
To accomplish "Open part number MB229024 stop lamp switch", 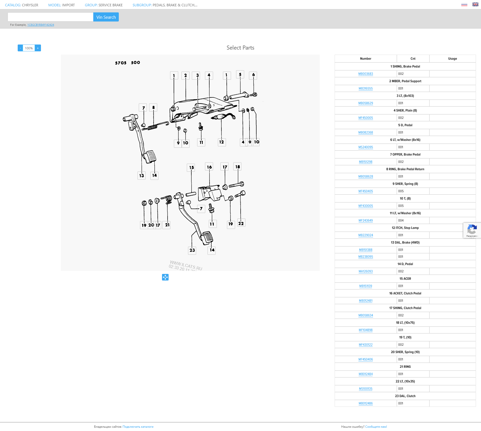I will coord(365,235).
